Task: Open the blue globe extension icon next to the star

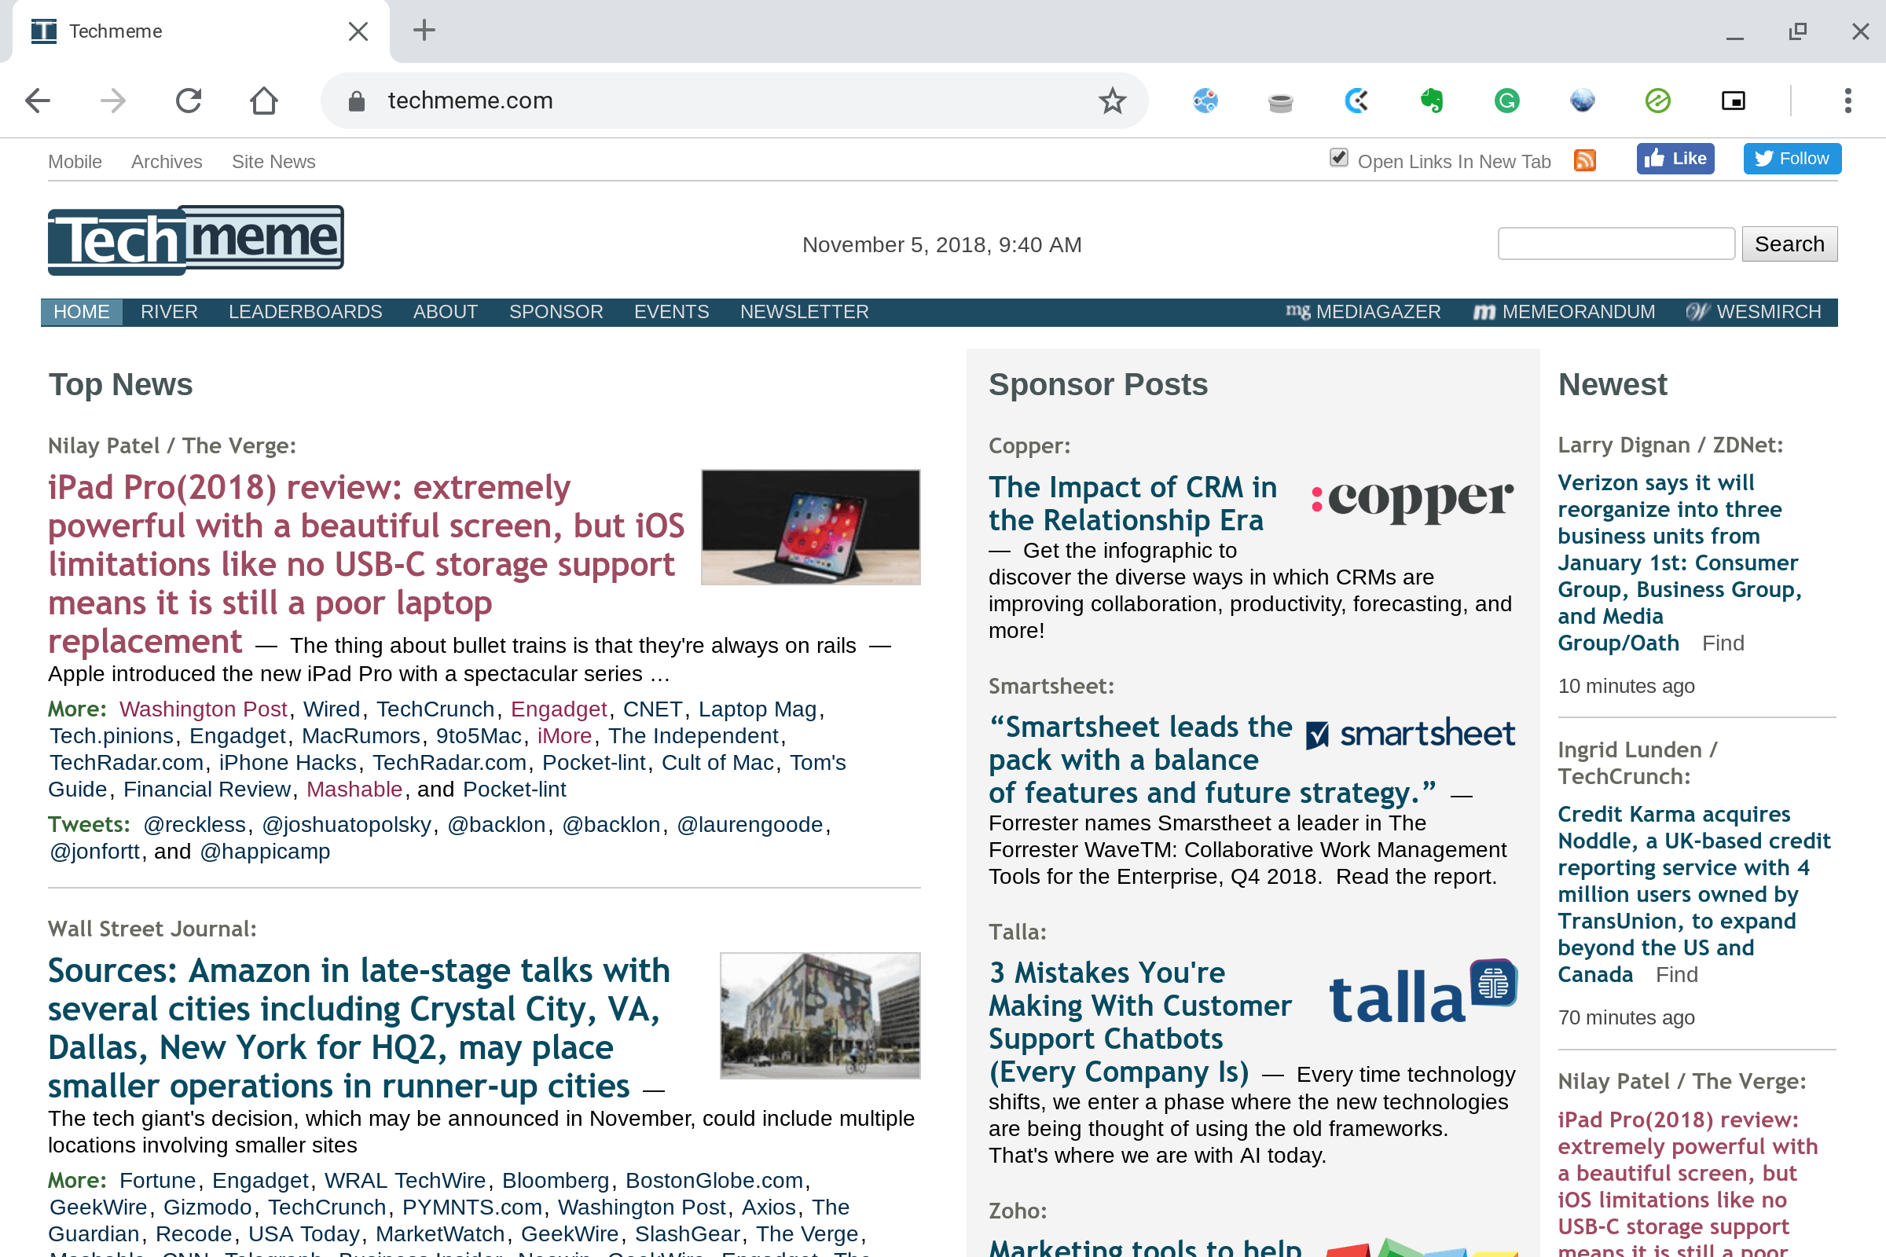Action: (x=1205, y=101)
